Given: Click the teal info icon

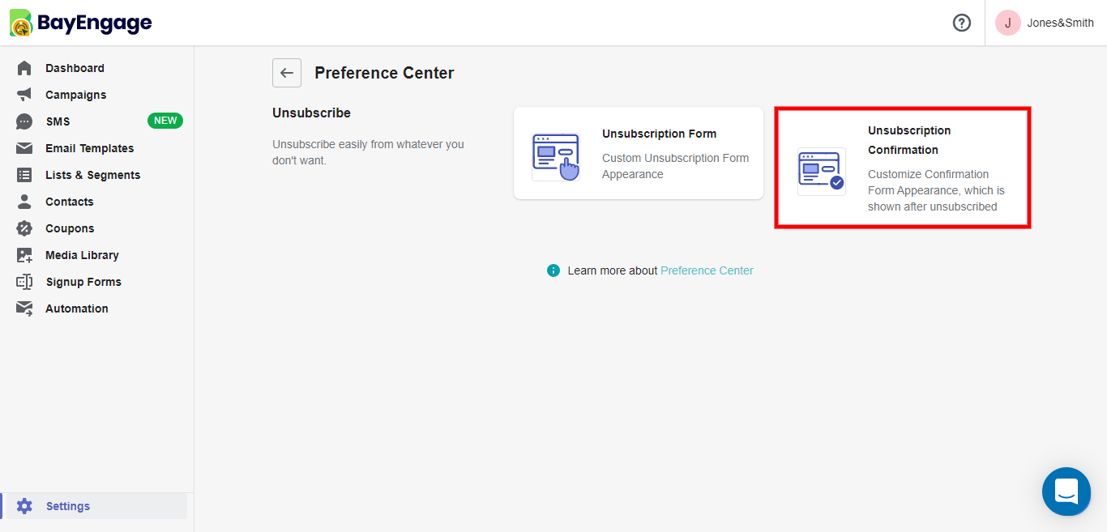Looking at the screenshot, I should point(553,270).
